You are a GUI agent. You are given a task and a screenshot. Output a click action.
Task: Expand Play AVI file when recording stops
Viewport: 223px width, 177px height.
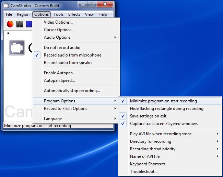pyautogui.click(x=170, y=134)
